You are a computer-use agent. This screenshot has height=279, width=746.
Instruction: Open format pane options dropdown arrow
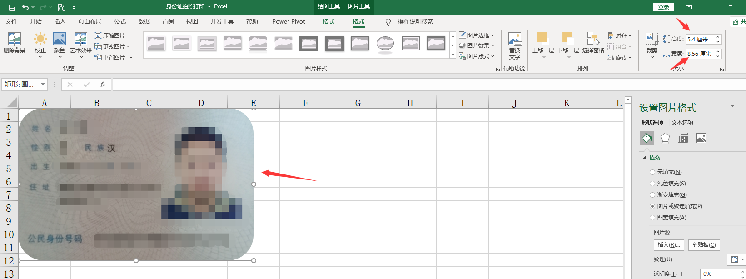(732, 106)
